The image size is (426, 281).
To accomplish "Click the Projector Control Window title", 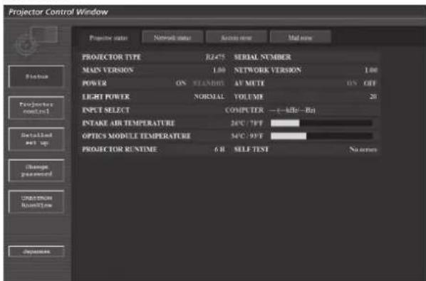I will pos(58,12).
